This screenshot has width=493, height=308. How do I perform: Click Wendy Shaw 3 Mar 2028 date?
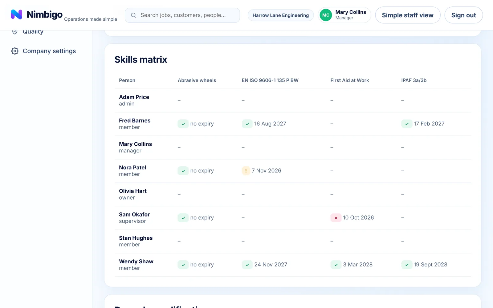point(358,265)
